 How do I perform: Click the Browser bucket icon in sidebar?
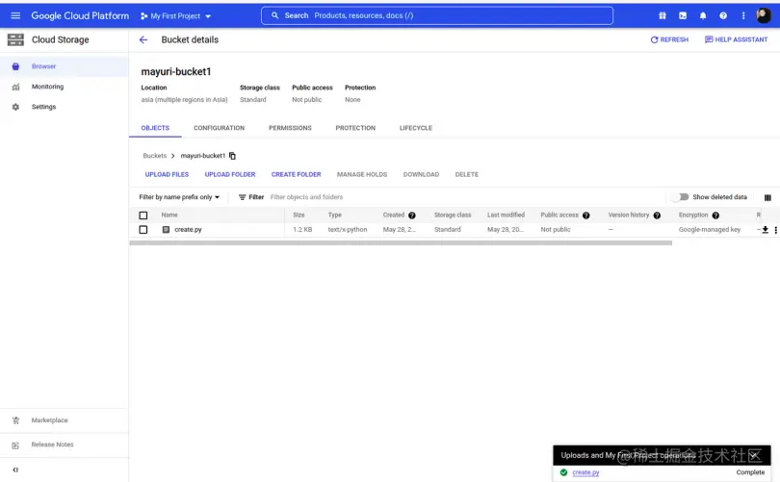coord(15,66)
